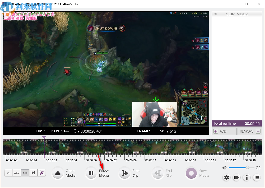Screen dimensions: 265x188
Task: Seek to 00:00:15 on the timeline ruler
Action: click(210, 160)
